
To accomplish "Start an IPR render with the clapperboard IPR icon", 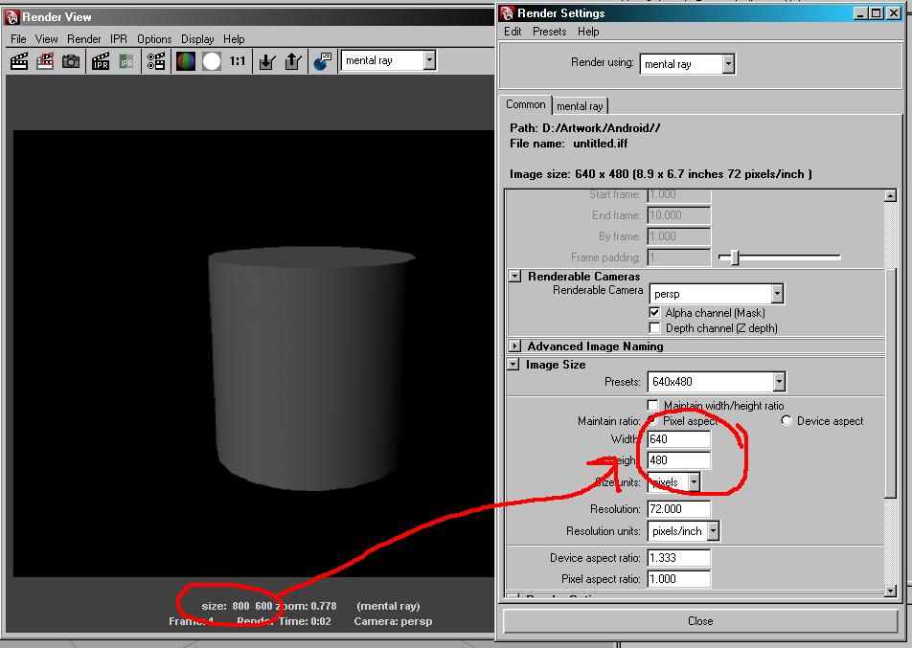I will [x=101, y=61].
